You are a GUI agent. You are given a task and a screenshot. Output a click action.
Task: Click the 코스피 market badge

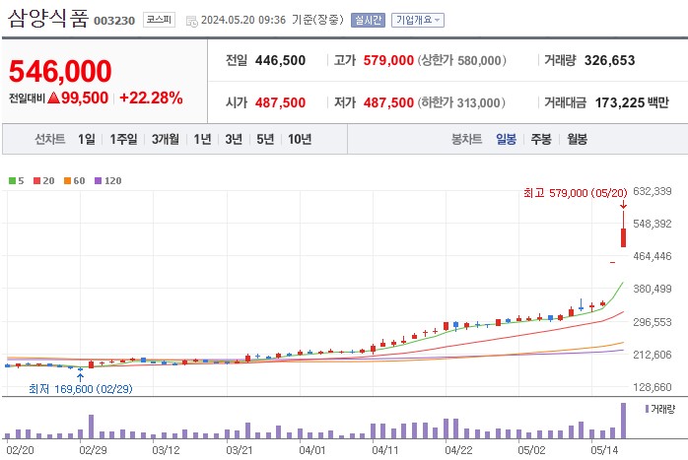(x=156, y=19)
